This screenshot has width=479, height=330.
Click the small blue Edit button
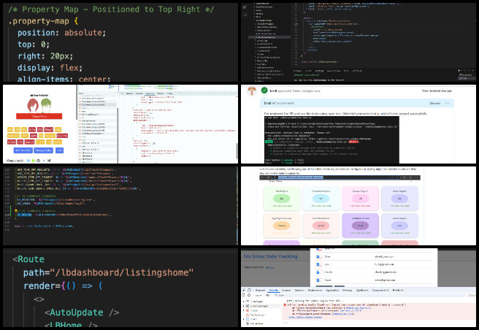(60, 150)
